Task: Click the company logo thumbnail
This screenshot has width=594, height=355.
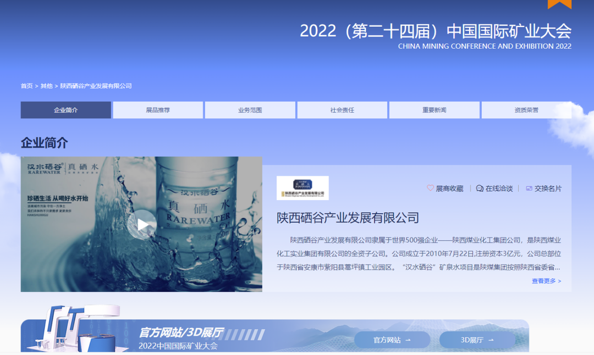Action: click(x=302, y=188)
